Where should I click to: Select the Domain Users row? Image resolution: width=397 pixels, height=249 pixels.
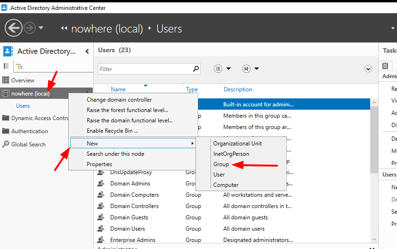click(x=232, y=229)
